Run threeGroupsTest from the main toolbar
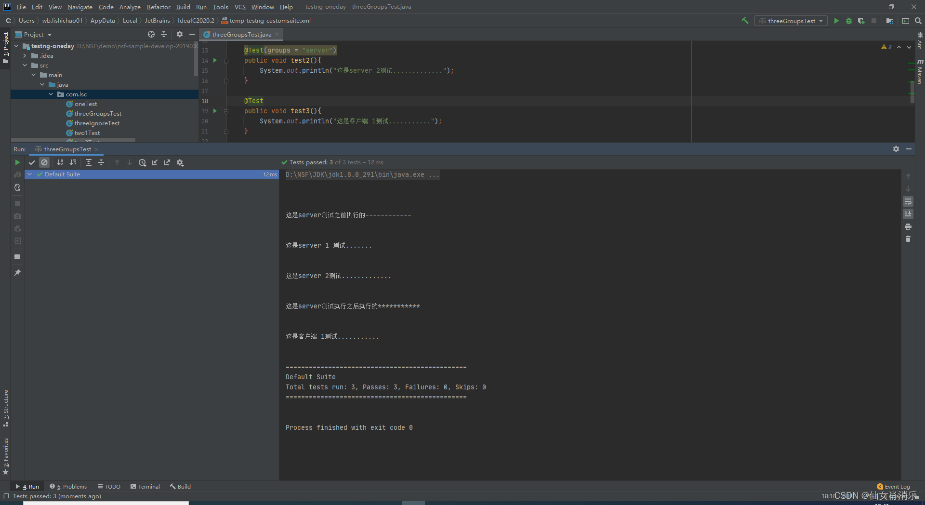The width and height of the screenshot is (925, 505). (836, 21)
